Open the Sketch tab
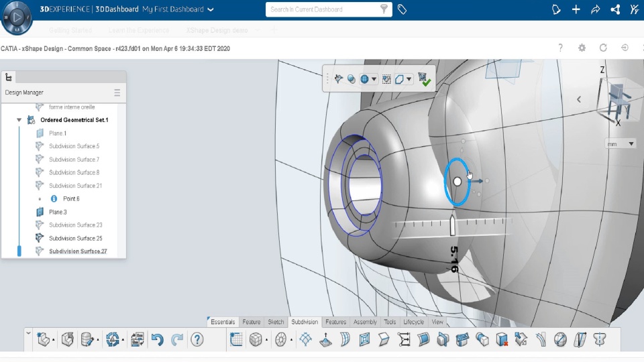The image size is (644, 362). [276, 322]
